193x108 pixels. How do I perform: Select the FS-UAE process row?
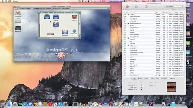[154, 14]
